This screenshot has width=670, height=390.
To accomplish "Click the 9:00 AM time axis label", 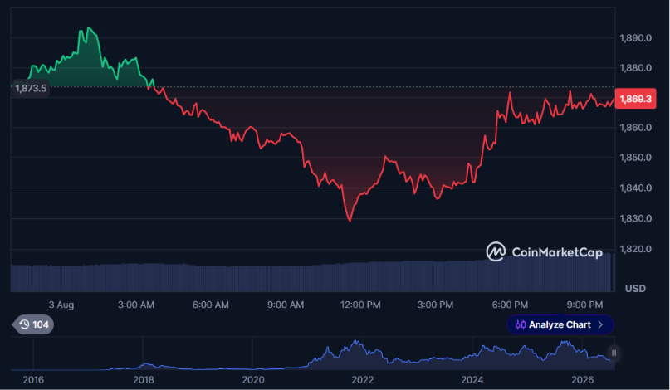I will pyautogui.click(x=286, y=305).
